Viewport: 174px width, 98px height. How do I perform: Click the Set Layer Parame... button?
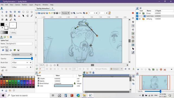tap(101, 69)
